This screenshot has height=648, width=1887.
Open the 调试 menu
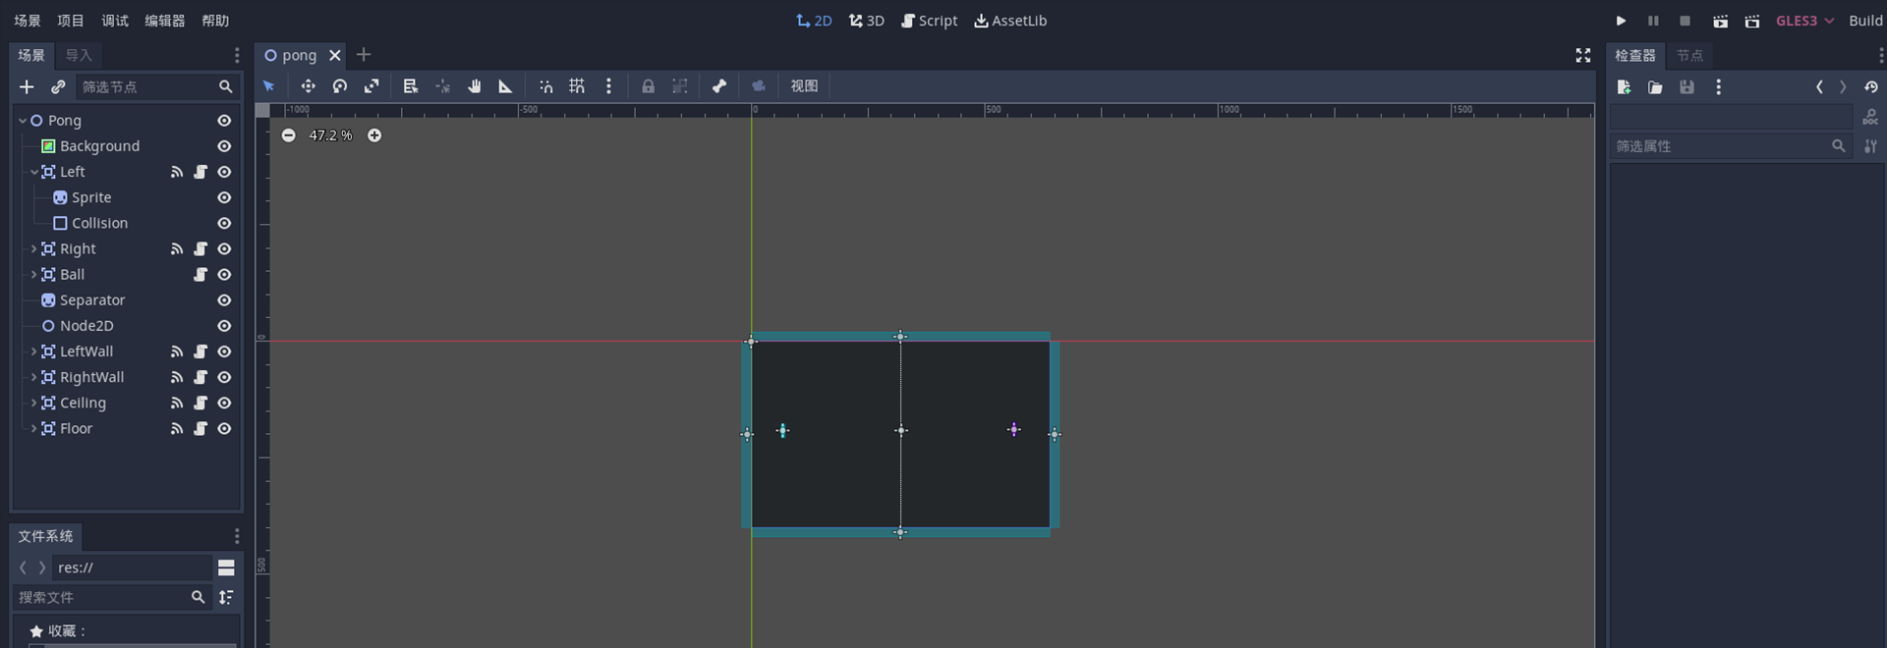click(115, 21)
